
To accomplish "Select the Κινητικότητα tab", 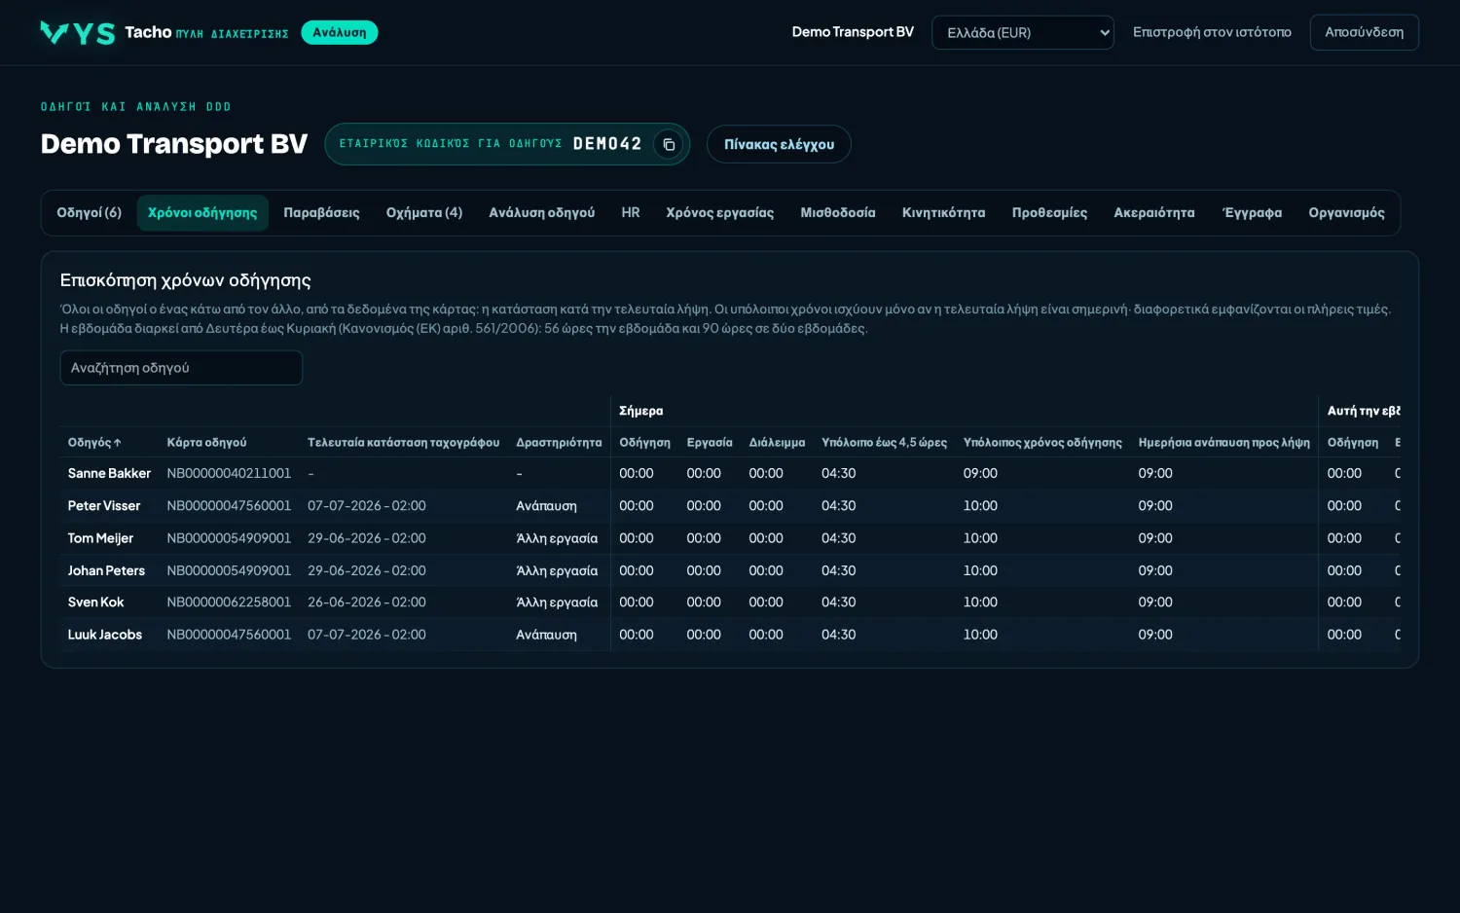I will 943,213.
